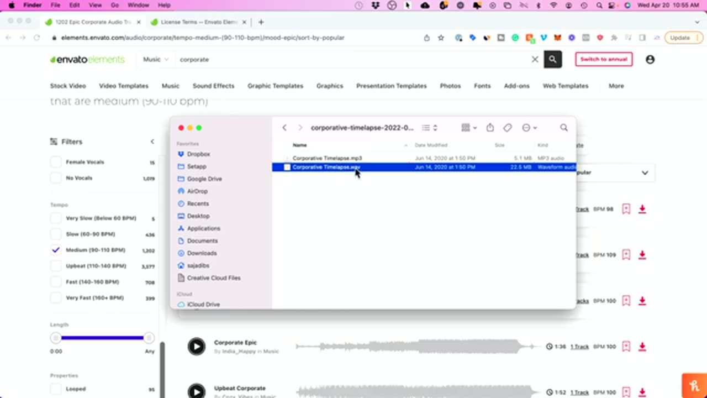Click the Finder tag icon
This screenshot has height=398, width=707.
[x=508, y=128]
